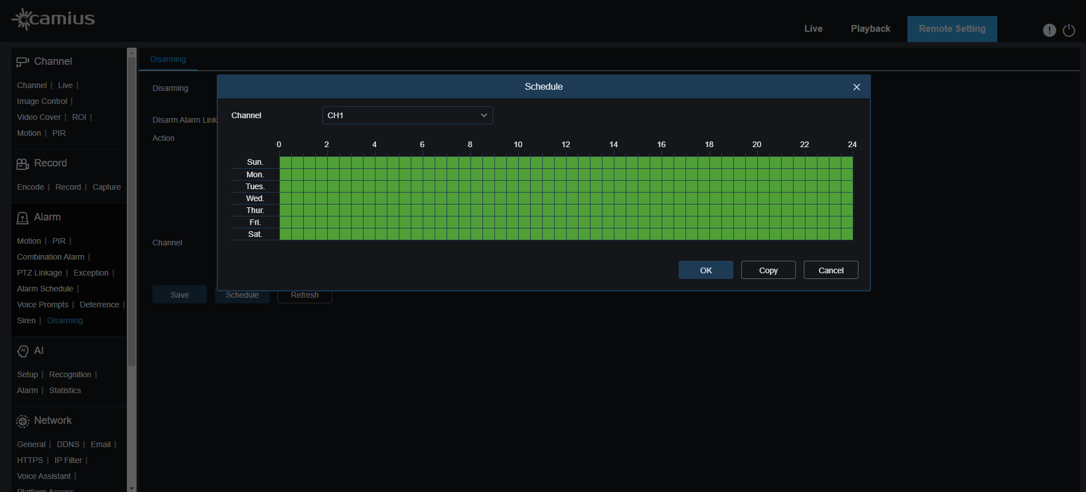Screen dimensions: 1086x492
Task: Click the AI section head icon
Action: [22, 351]
